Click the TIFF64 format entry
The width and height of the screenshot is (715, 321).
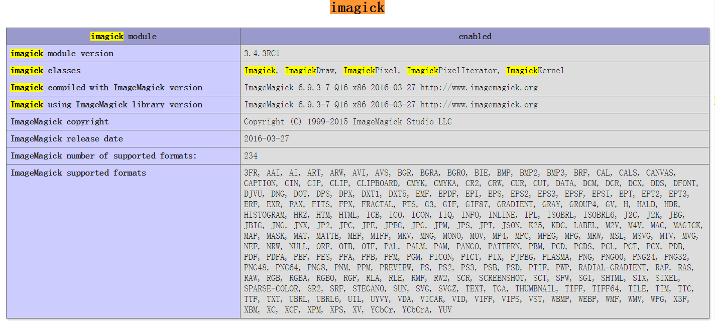click(606, 289)
